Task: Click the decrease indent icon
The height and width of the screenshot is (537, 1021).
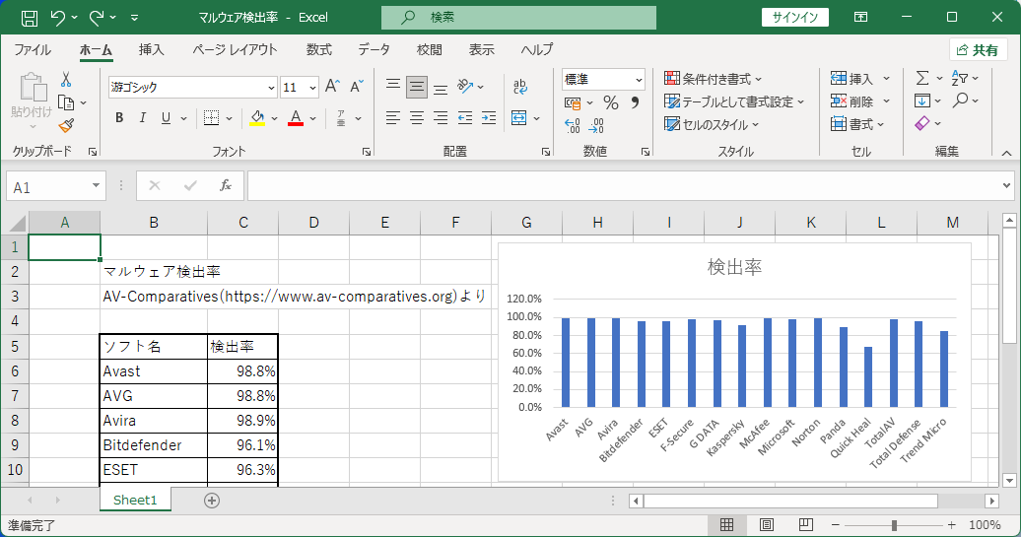Action: click(x=465, y=118)
